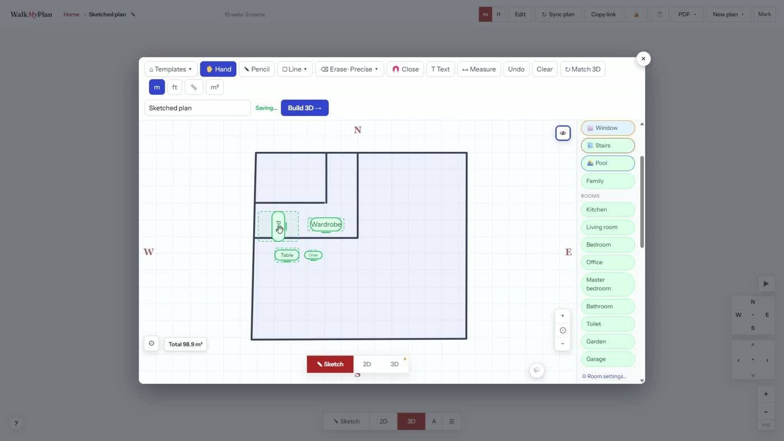This screenshot has height=441, width=784.
Task: Open the chat bubble icon
Action: [536, 370]
